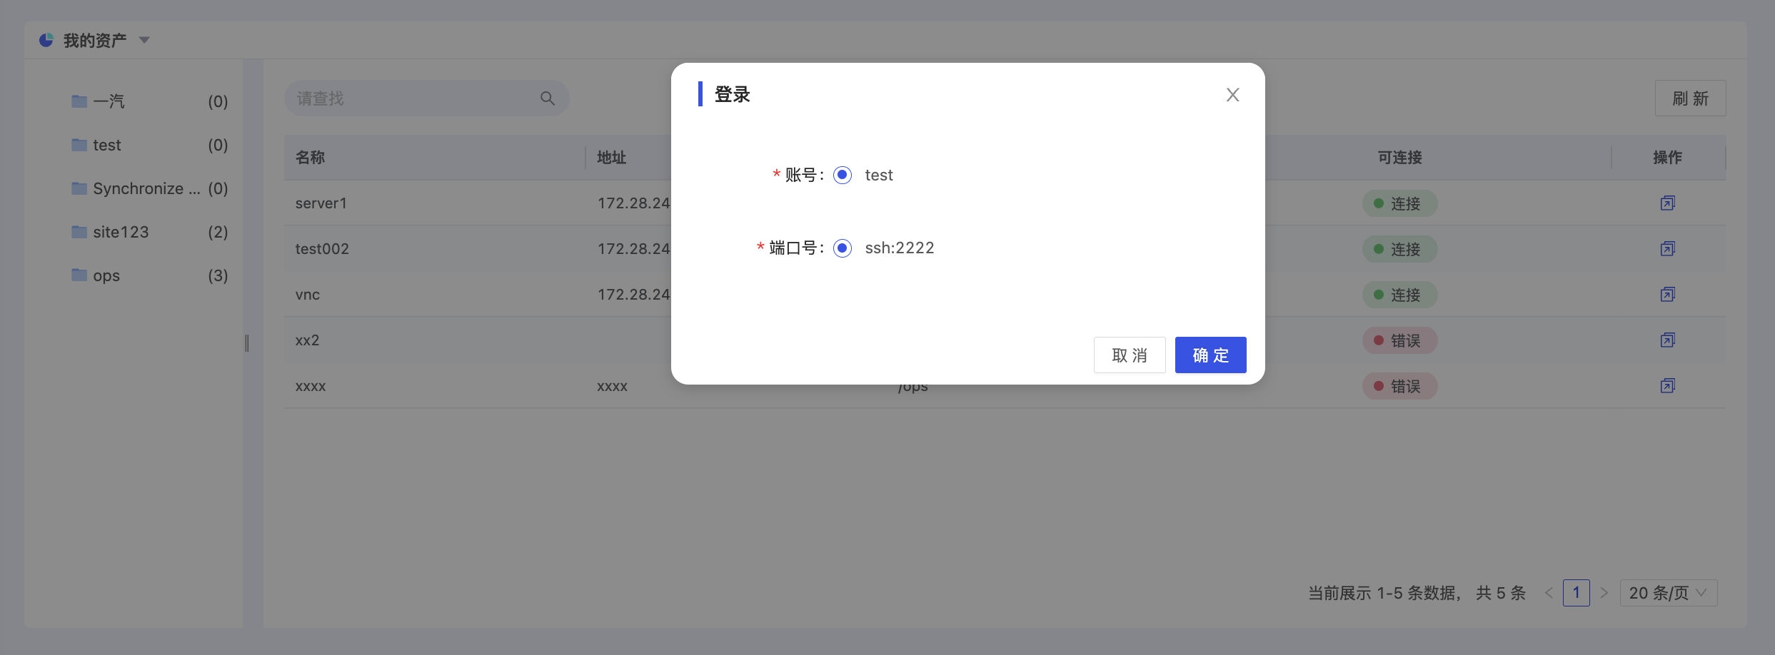
Task: Click the sidebar resize handle
Action: coord(247,343)
